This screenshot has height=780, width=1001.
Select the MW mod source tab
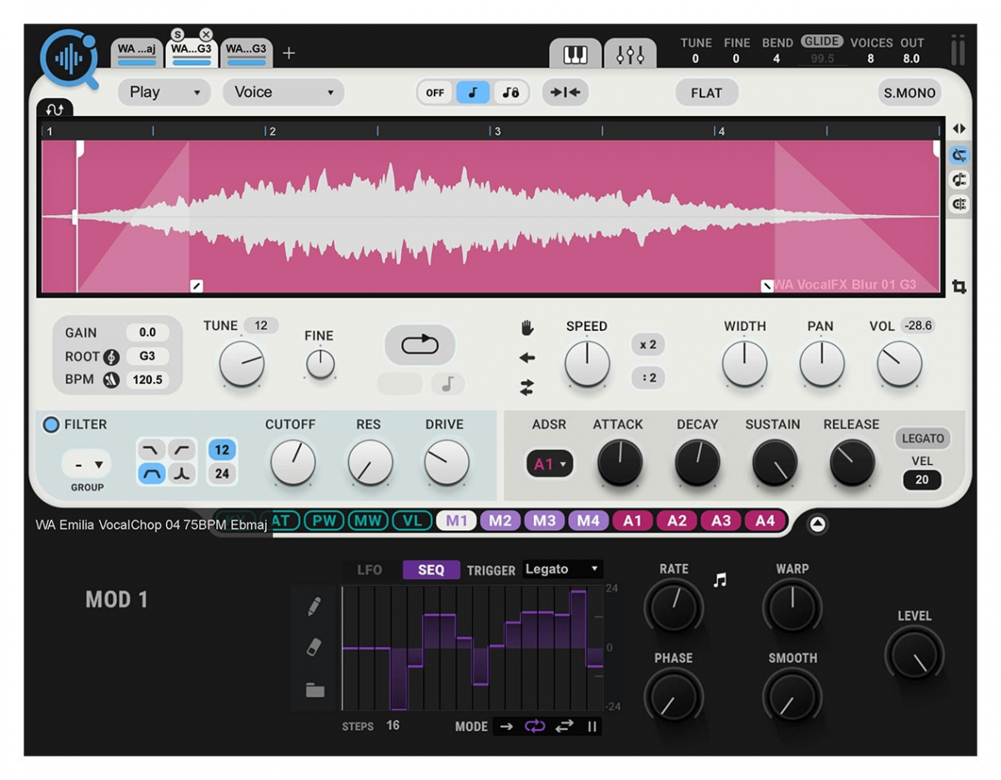pos(368,521)
